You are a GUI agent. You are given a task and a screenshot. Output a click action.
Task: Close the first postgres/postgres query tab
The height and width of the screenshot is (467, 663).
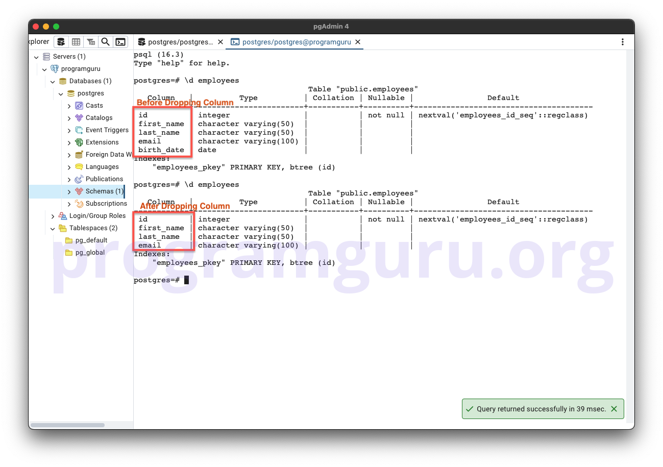[220, 42]
